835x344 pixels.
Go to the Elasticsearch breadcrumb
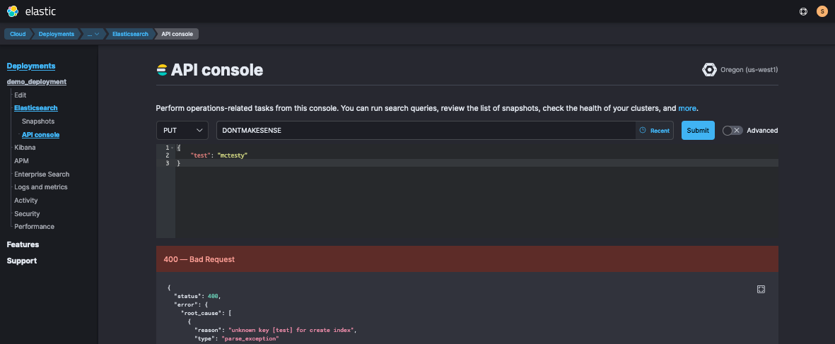[x=129, y=34]
